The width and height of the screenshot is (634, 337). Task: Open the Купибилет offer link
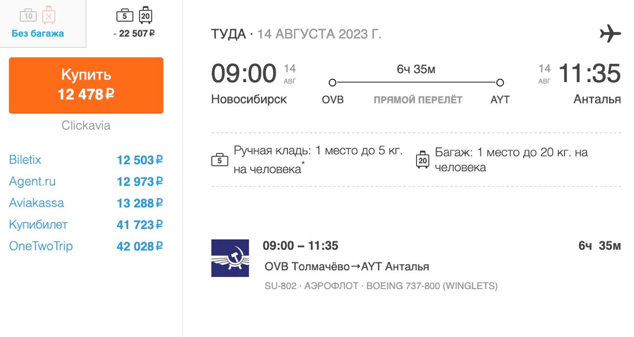click(x=38, y=225)
